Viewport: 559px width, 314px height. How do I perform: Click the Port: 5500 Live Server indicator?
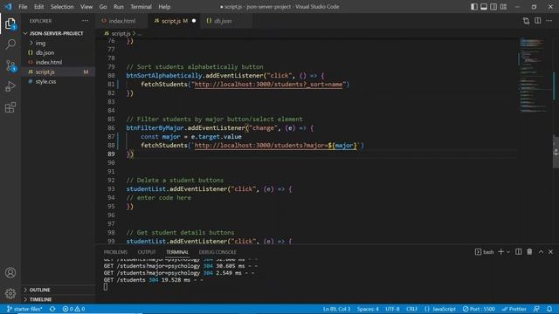pyautogui.click(x=479, y=309)
